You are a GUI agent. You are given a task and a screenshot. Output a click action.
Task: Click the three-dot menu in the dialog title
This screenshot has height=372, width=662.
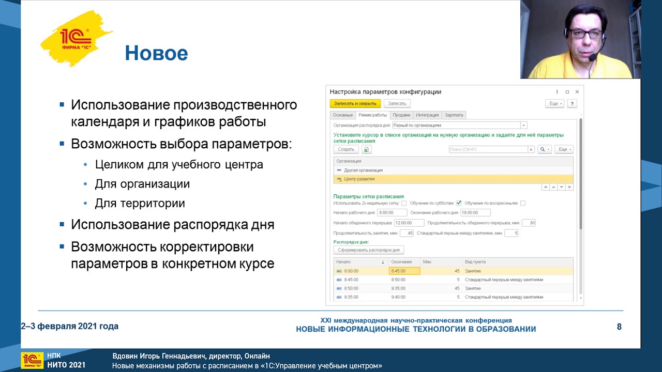click(557, 92)
